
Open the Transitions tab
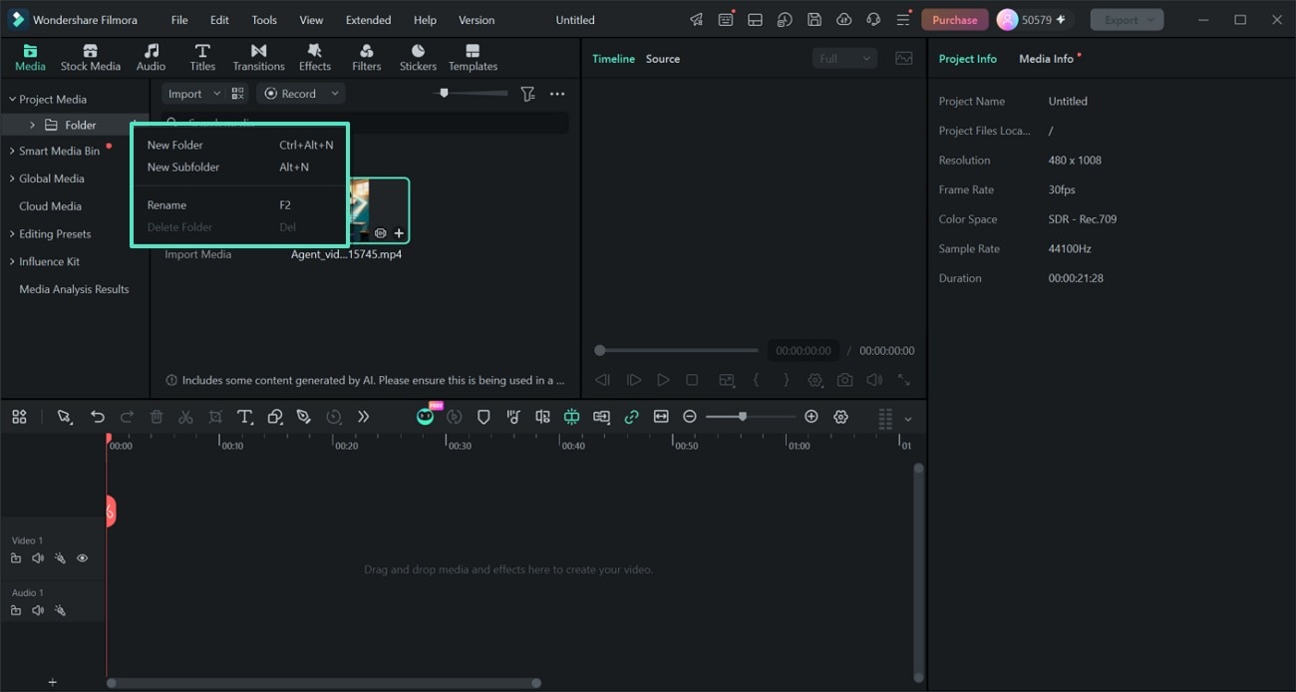pyautogui.click(x=258, y=58)
